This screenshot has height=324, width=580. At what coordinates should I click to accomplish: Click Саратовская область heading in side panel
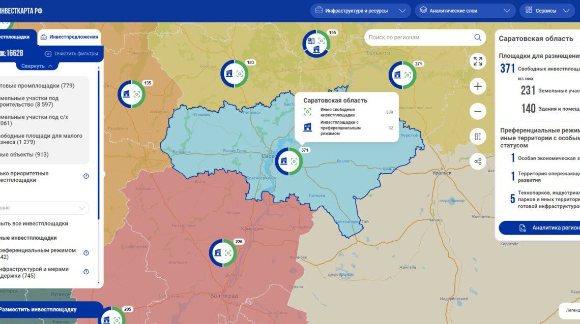click(536, 39)
